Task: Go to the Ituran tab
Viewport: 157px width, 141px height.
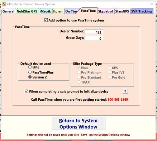Action: 58,11
